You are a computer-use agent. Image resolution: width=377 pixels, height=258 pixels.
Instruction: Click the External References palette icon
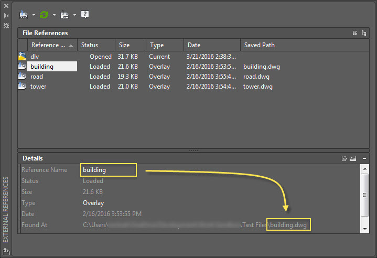coord(6,252)
